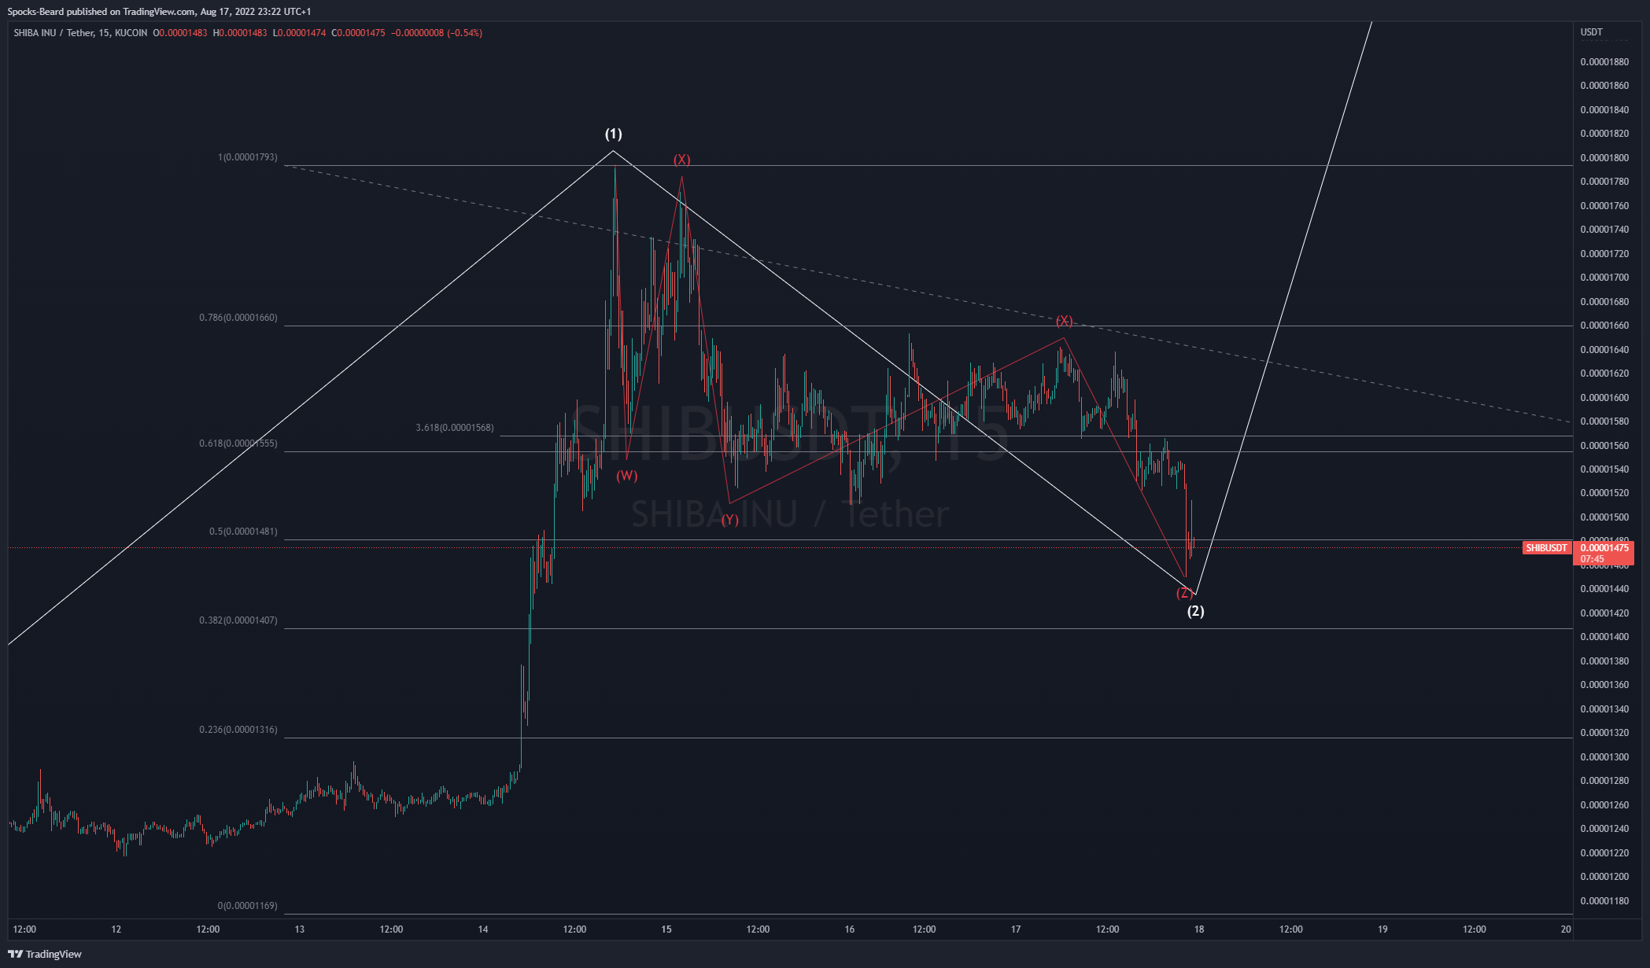Click Fibonacci level 0.5(0.00001481) label
The image size is (1650, 968).
tap(243, 532)
